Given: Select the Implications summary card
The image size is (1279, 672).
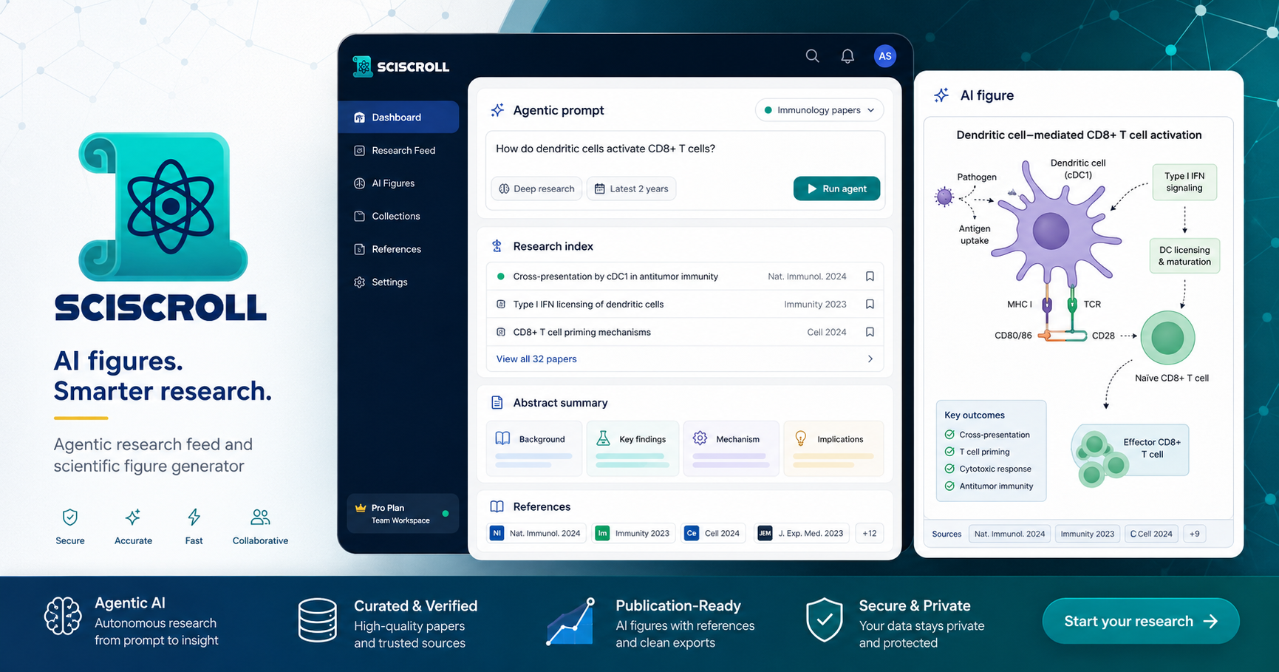Looking at the screenshot, I should click(833, 448).
